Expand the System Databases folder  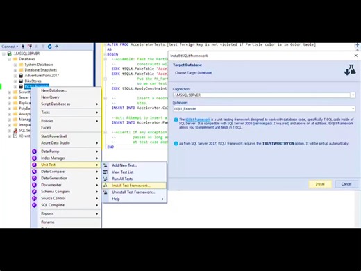[15, 65]
